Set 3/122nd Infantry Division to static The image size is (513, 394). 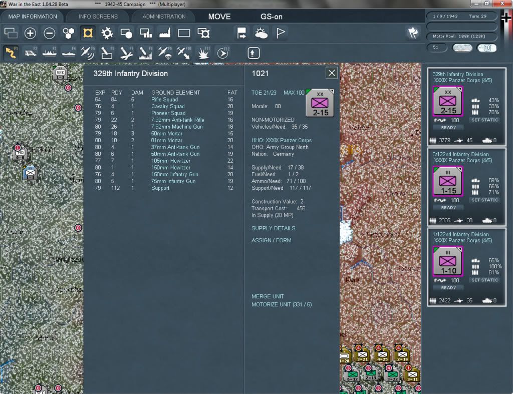coord(484,200)
